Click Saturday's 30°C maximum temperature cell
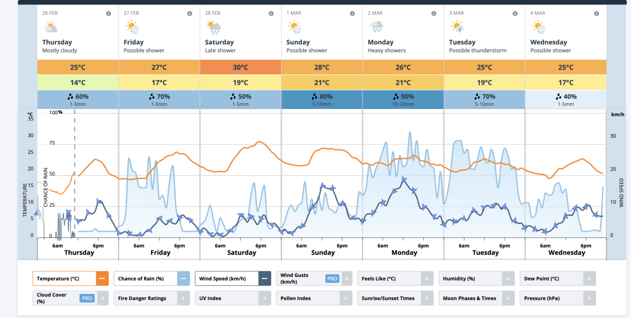The width and height of the screenshot is (631, 318). pos(240,67)
